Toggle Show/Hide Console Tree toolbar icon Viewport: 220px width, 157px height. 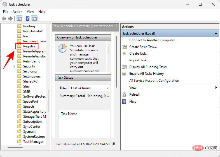coord(19,18)
